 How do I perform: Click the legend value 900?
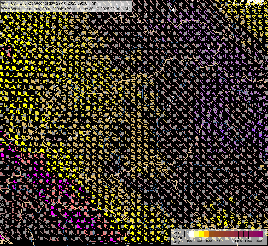coord(229,241)
